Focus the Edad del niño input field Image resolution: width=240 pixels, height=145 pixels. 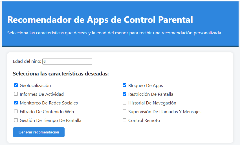(67, 61)
